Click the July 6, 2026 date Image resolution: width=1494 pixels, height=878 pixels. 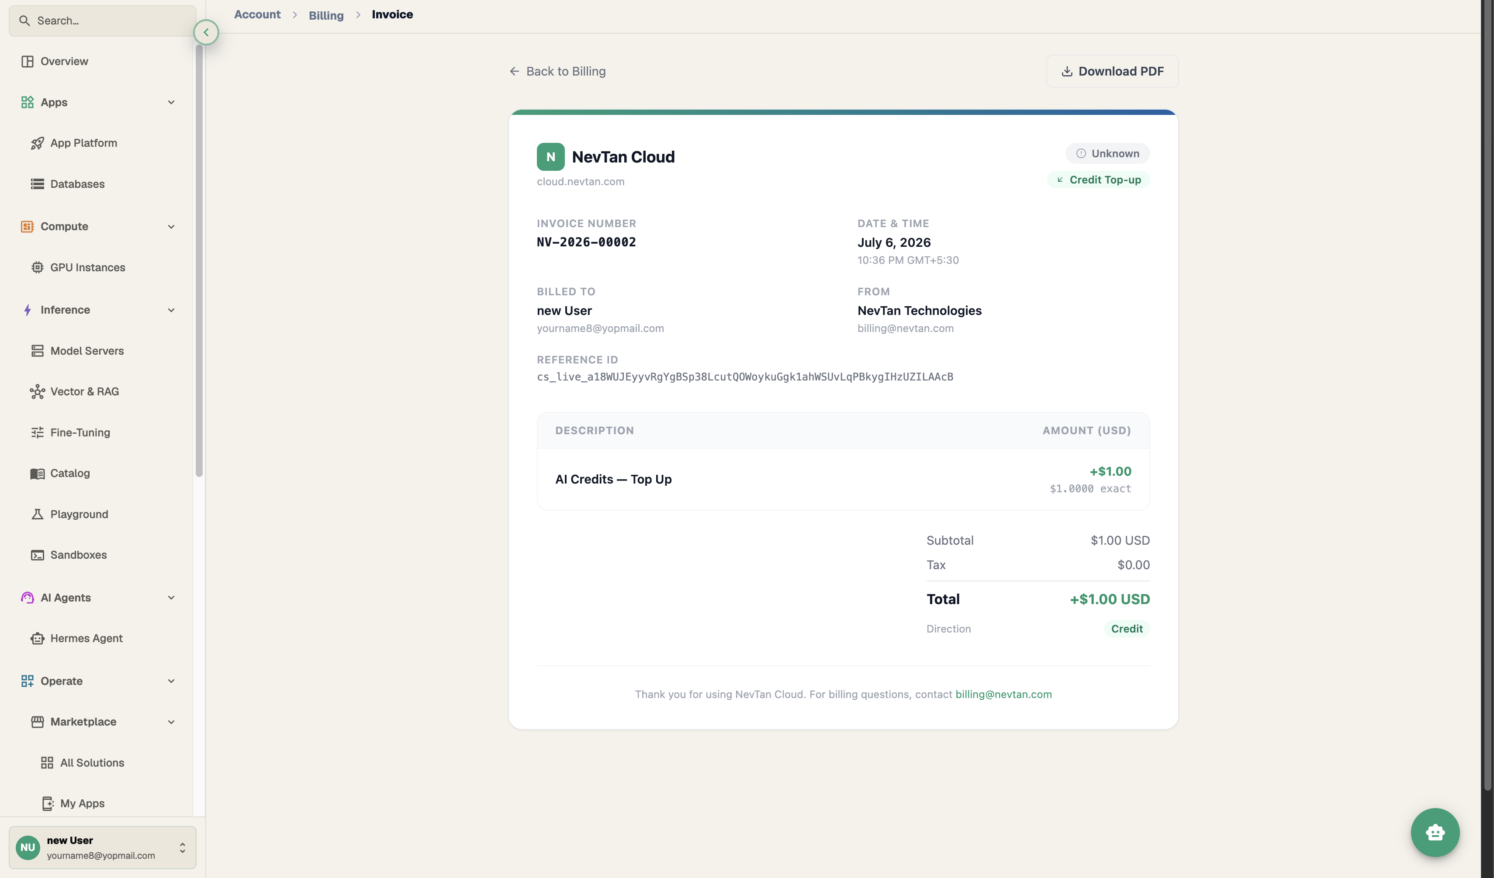click(893, 242)
